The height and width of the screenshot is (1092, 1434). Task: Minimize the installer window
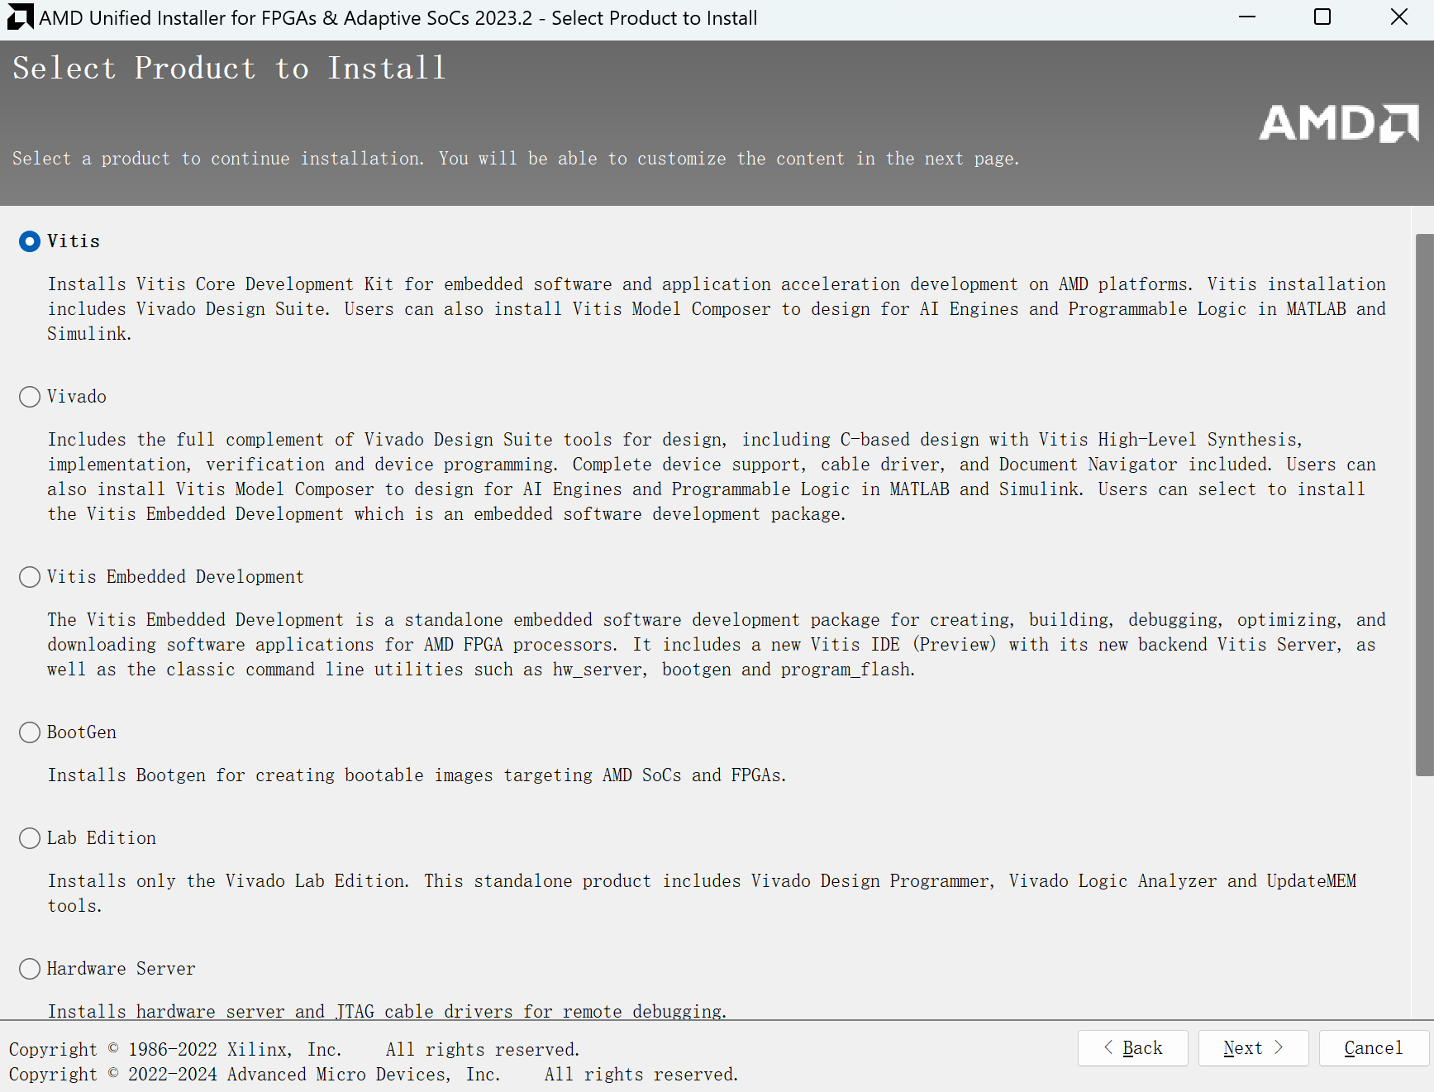click(x=1247, y=17)
